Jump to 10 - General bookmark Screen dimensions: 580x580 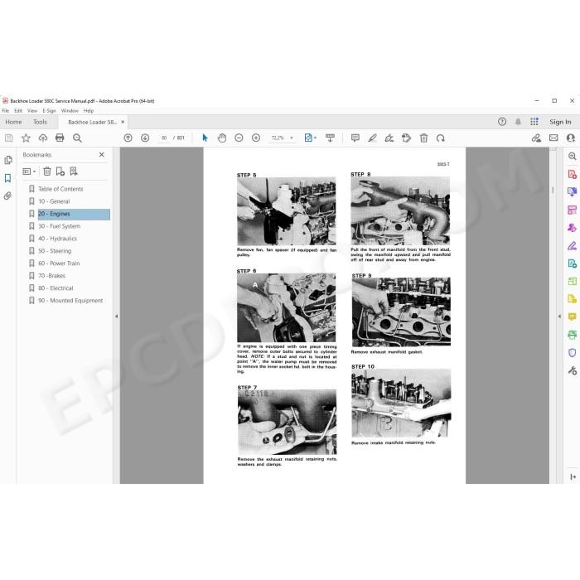click(54, 201)
